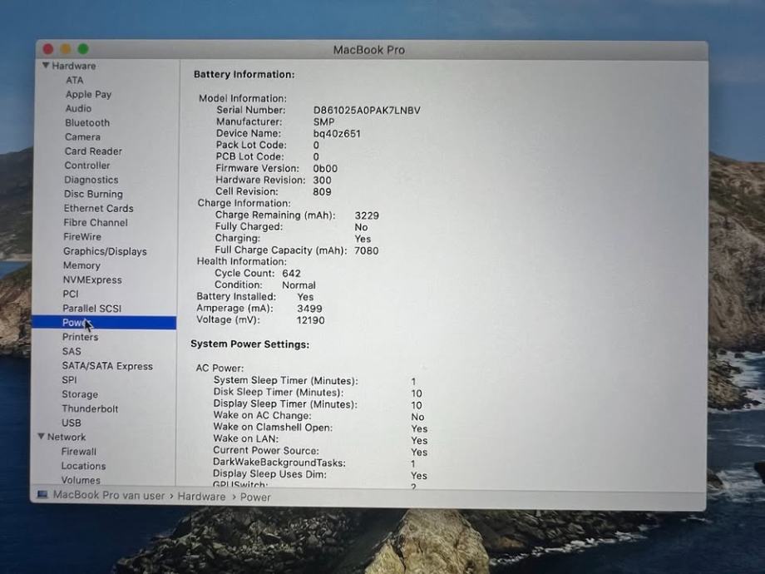765x574 pixels.
Task: Choose Controller in the Hardware list
Action: click(87, 166)
